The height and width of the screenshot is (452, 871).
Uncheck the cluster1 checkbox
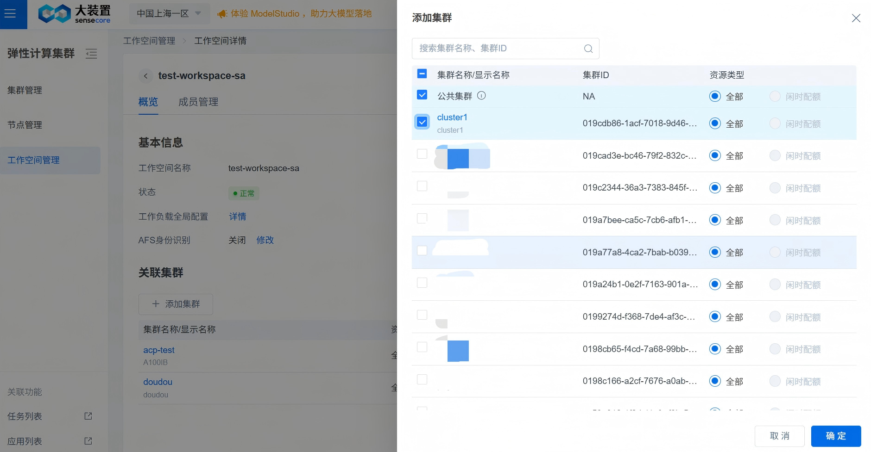click(422, 122)
